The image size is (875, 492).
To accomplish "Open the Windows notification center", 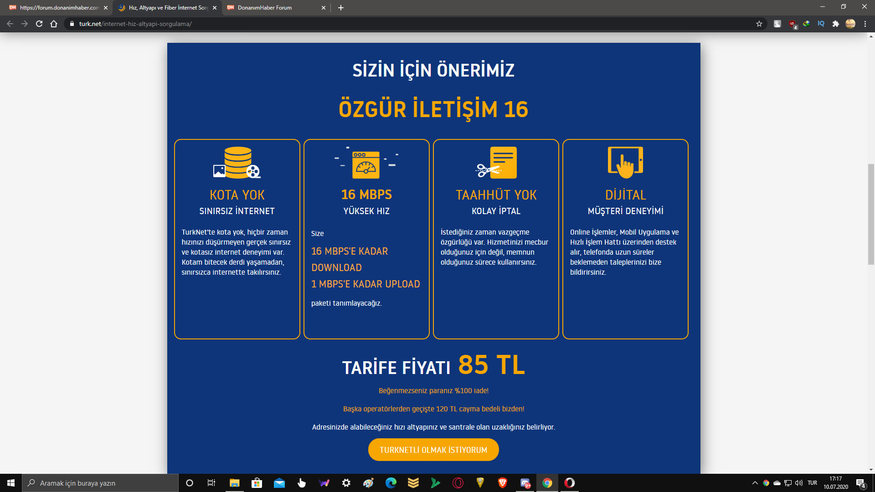I will click(860, 483).
